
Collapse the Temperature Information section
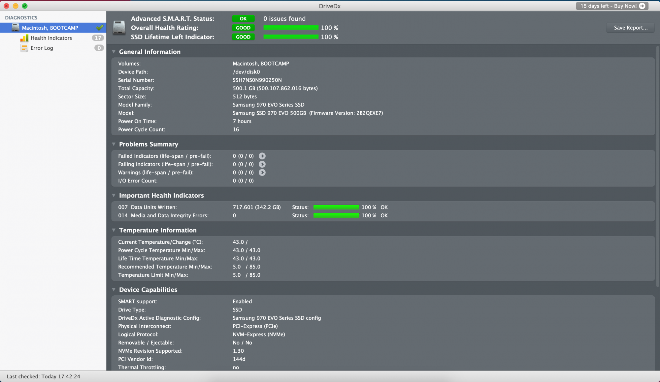[x=114, y=230]
